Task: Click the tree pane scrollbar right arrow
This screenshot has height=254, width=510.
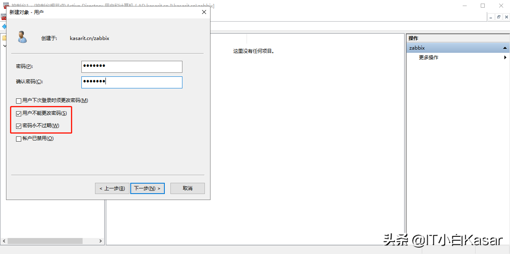Action: point(101,241)
